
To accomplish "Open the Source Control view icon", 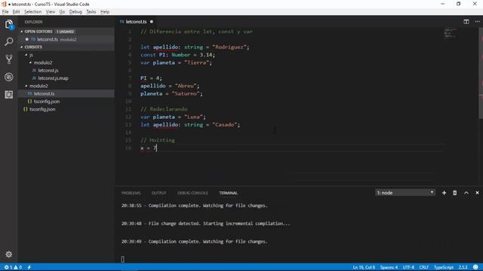I will (x=9, y=59).
